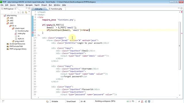Open PHP Explorer view menu dropdown

coord(29,12)
